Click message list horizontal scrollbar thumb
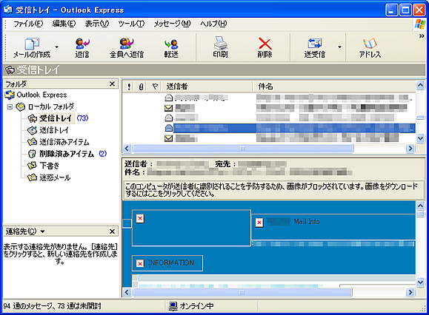 (242, 149)
